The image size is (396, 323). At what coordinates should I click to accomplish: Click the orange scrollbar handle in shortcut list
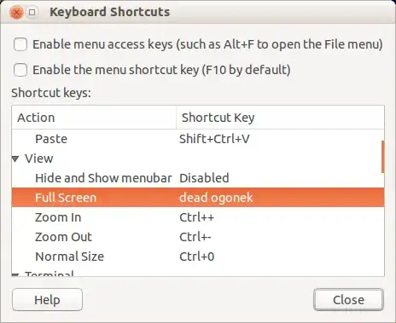pyautogui.click(x=382, y=157)
